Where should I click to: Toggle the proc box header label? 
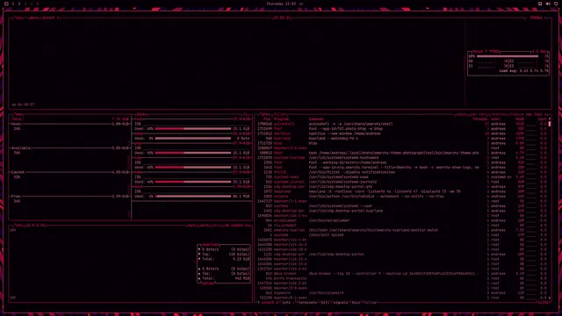pyautogui.click(x=265, y=115)
